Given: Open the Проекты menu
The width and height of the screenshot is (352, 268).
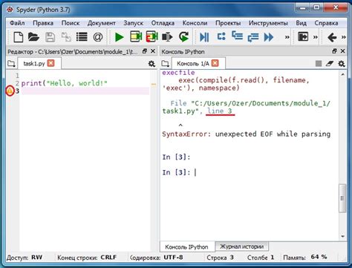Looking at the screenshot, I should [x=228, y=23].
